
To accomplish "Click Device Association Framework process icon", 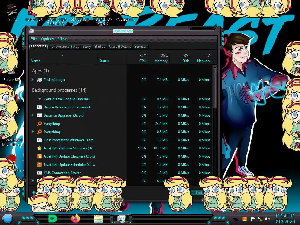I will [x=40, y=107].
